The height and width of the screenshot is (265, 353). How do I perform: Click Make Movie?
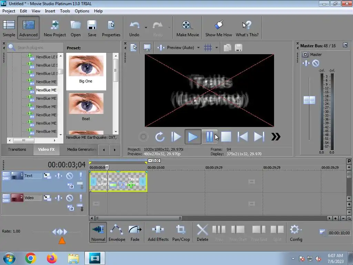(188, 28)
